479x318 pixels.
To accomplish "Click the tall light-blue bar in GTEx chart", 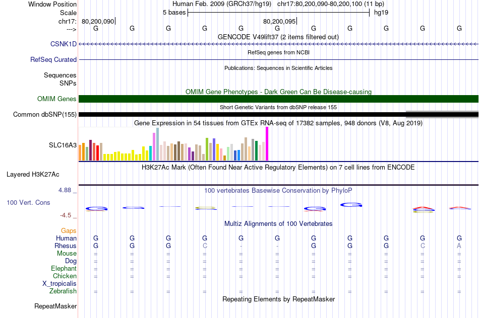I will (x=158, y=144).
